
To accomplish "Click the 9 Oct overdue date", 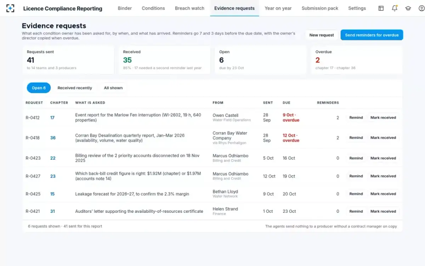I will (291, 117).
